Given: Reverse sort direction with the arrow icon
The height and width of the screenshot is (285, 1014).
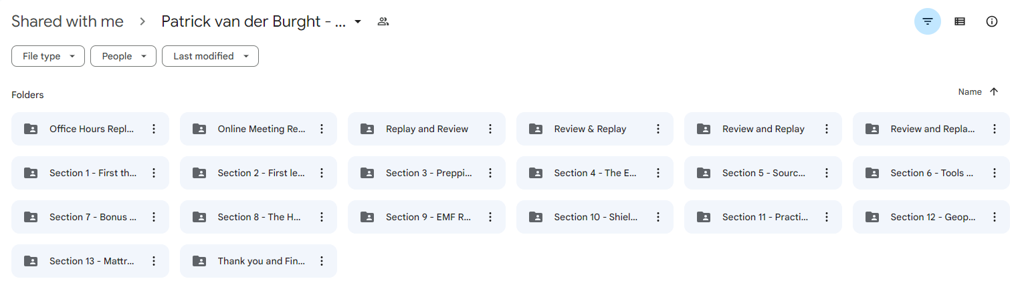Looking at the screenshot, I should click(x=994, y=92).
